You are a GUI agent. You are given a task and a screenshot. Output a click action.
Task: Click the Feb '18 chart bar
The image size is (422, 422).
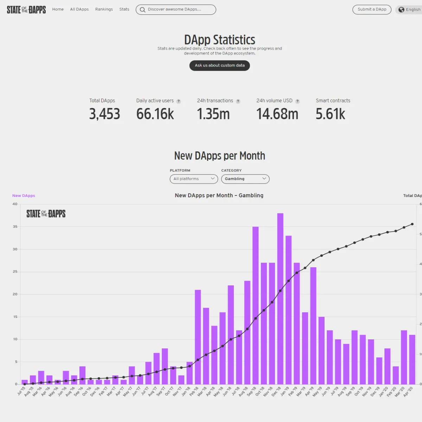tap(198, 337)
